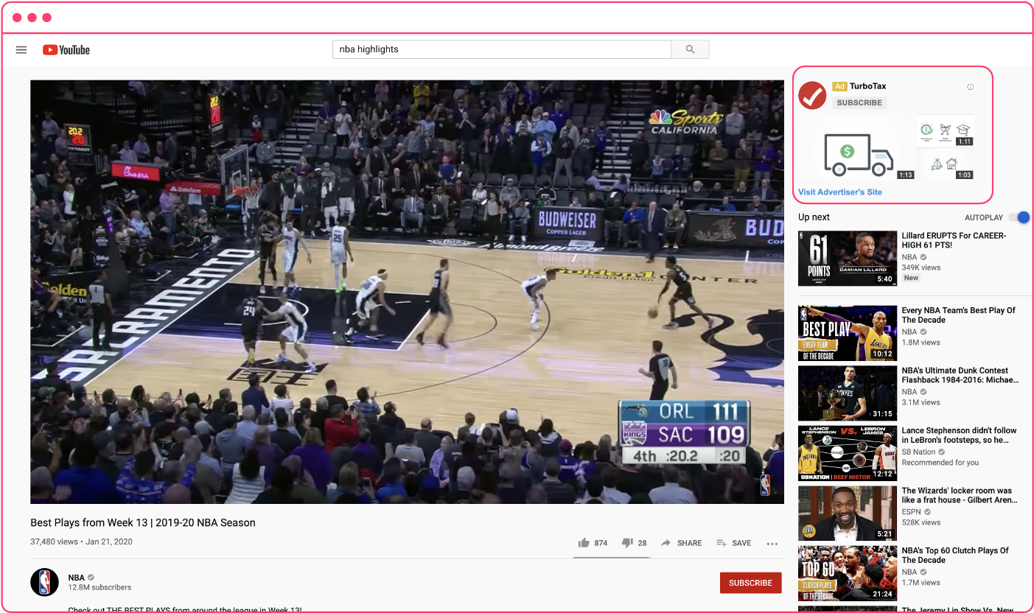
Task: Share the video
Action: tap(681, 543)
